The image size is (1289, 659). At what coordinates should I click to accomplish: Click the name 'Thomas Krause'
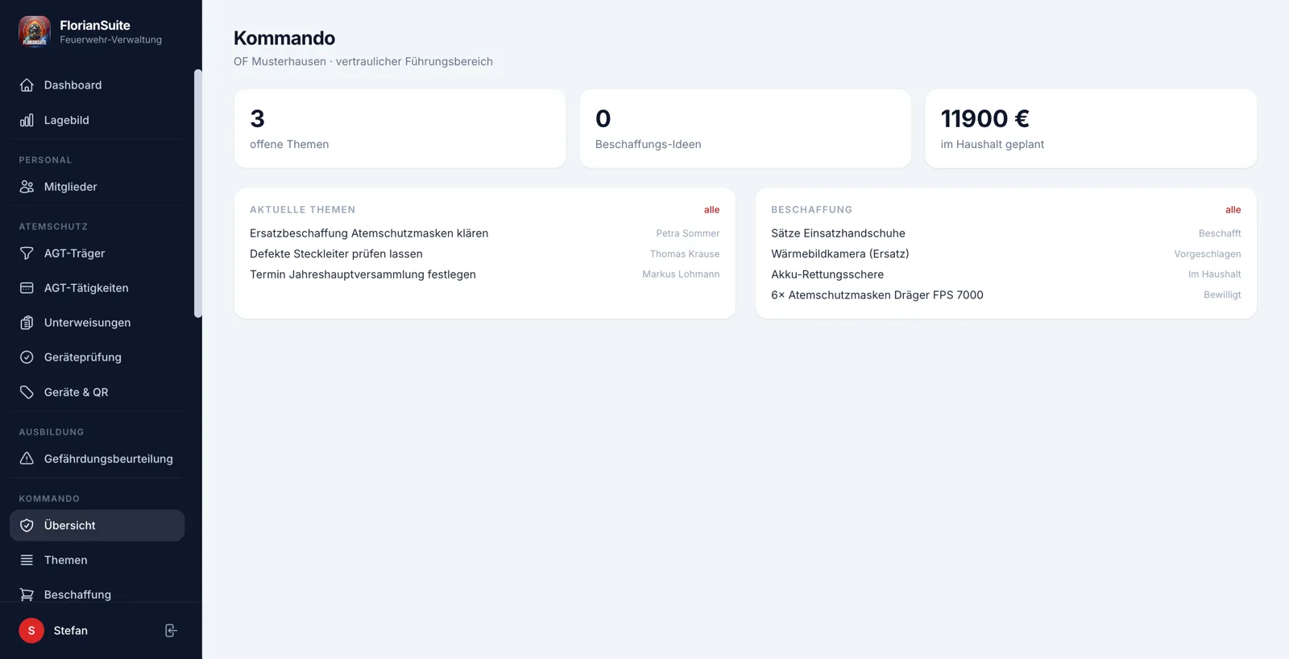(x=685, y=254)
